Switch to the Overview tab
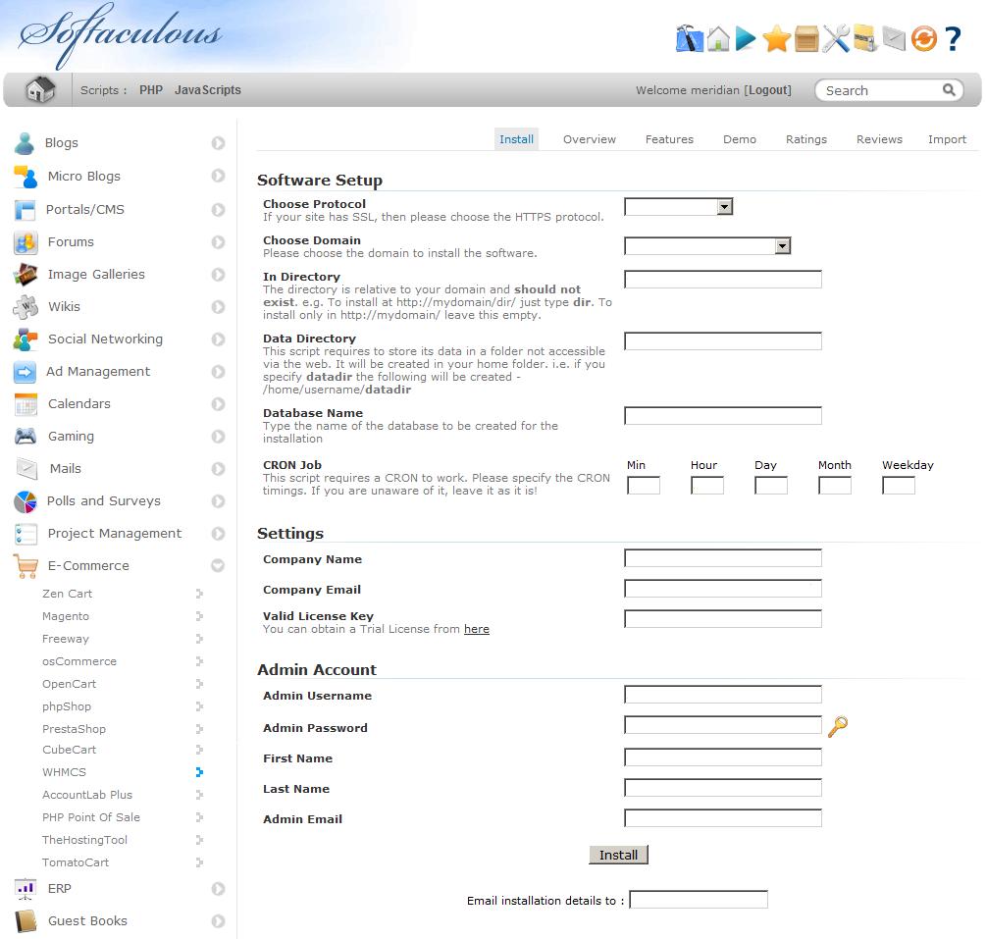The height and width of the screenshot is (939, 986). coord(589,139)
